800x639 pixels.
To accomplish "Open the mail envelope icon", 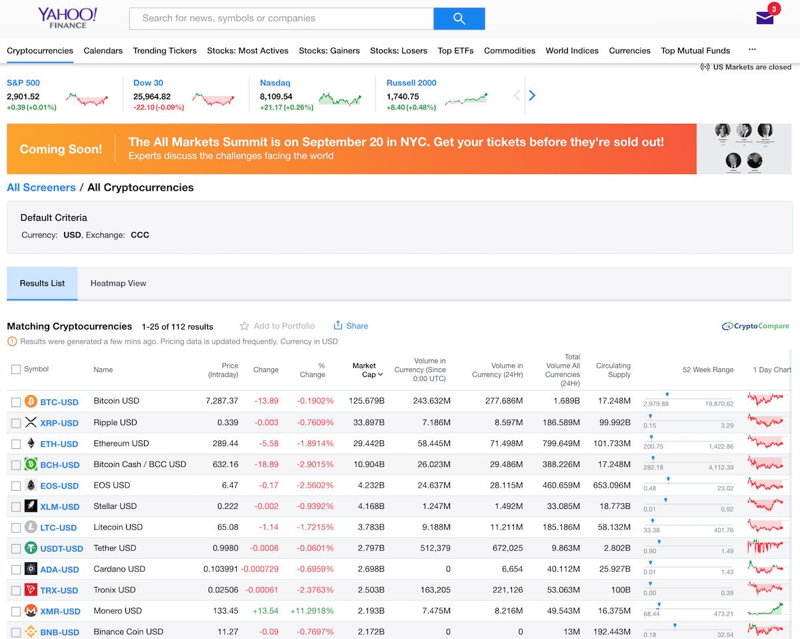I will [x=765, y=18].
